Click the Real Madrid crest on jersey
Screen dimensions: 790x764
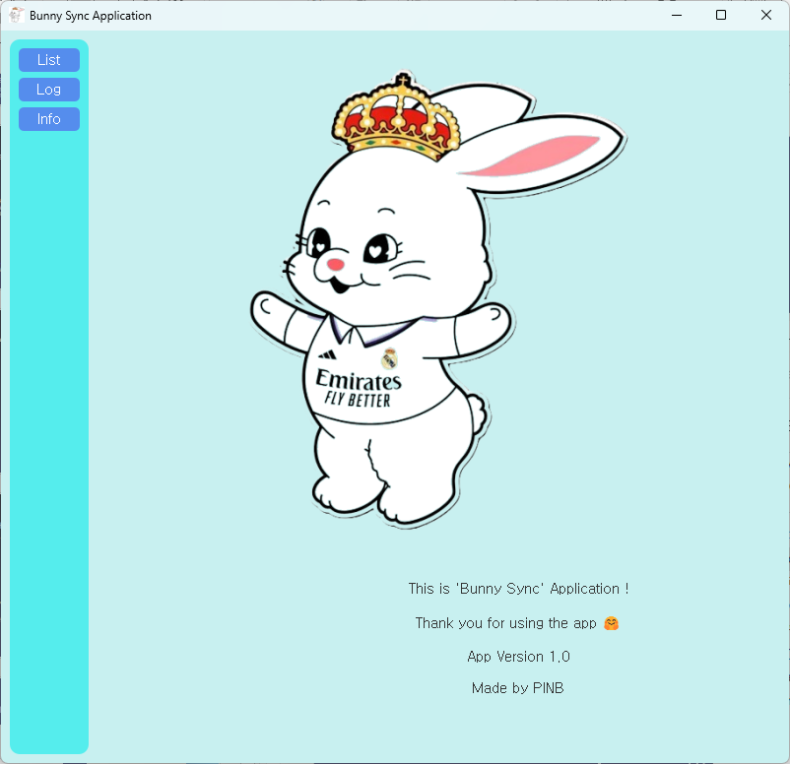[389, 358]
